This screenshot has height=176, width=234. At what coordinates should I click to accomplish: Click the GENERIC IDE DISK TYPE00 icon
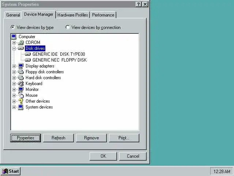tap(28, 54)
